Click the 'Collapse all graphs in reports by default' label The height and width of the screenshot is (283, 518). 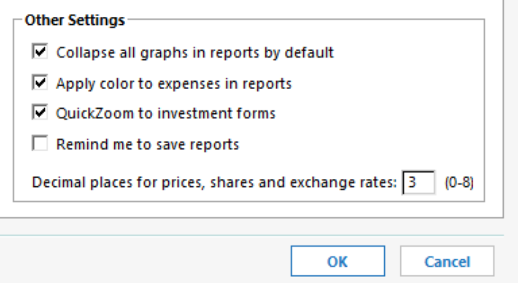195,52
